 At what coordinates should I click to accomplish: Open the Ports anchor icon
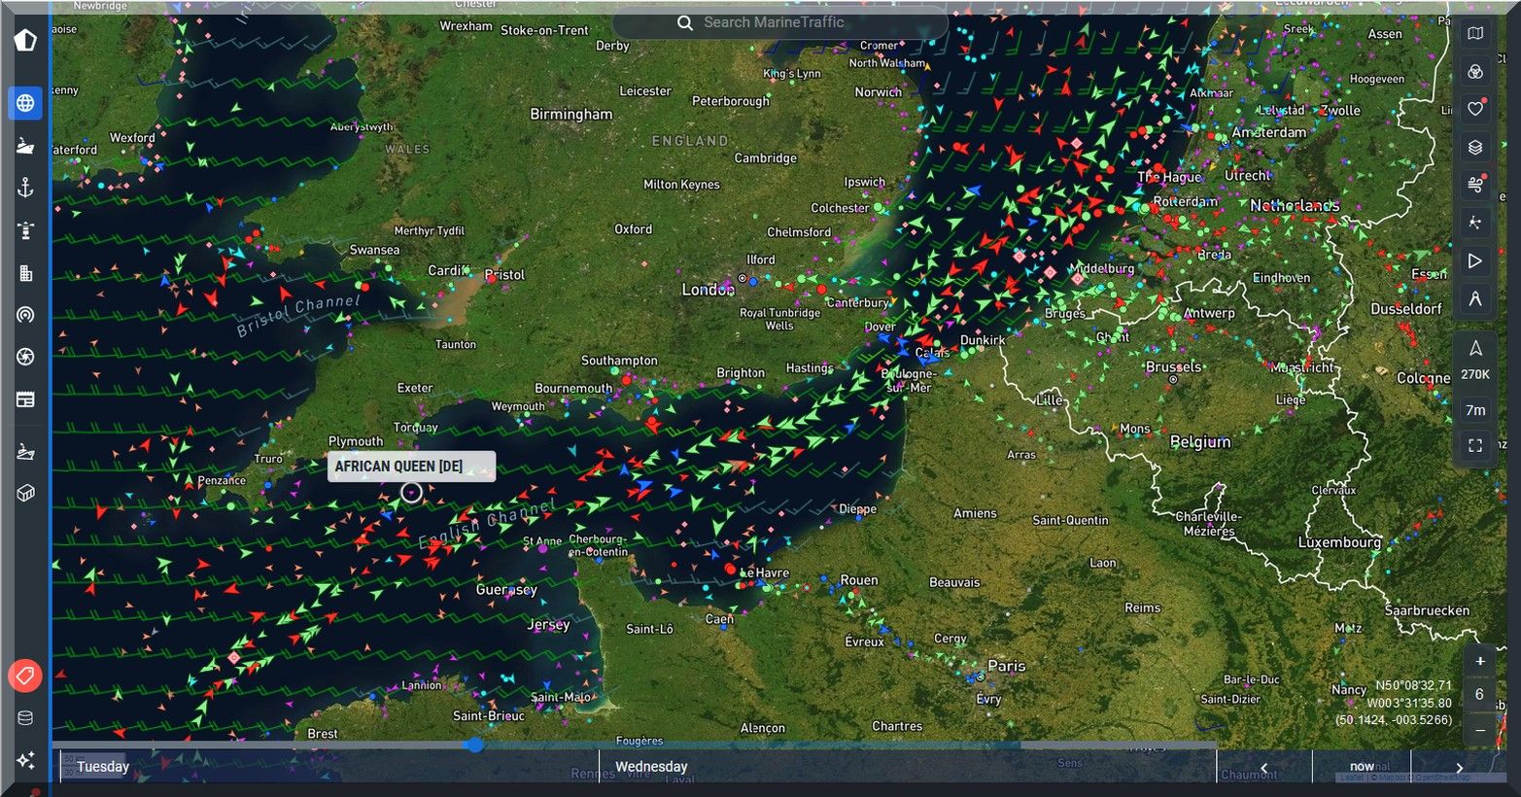click(x=25, y=188)
